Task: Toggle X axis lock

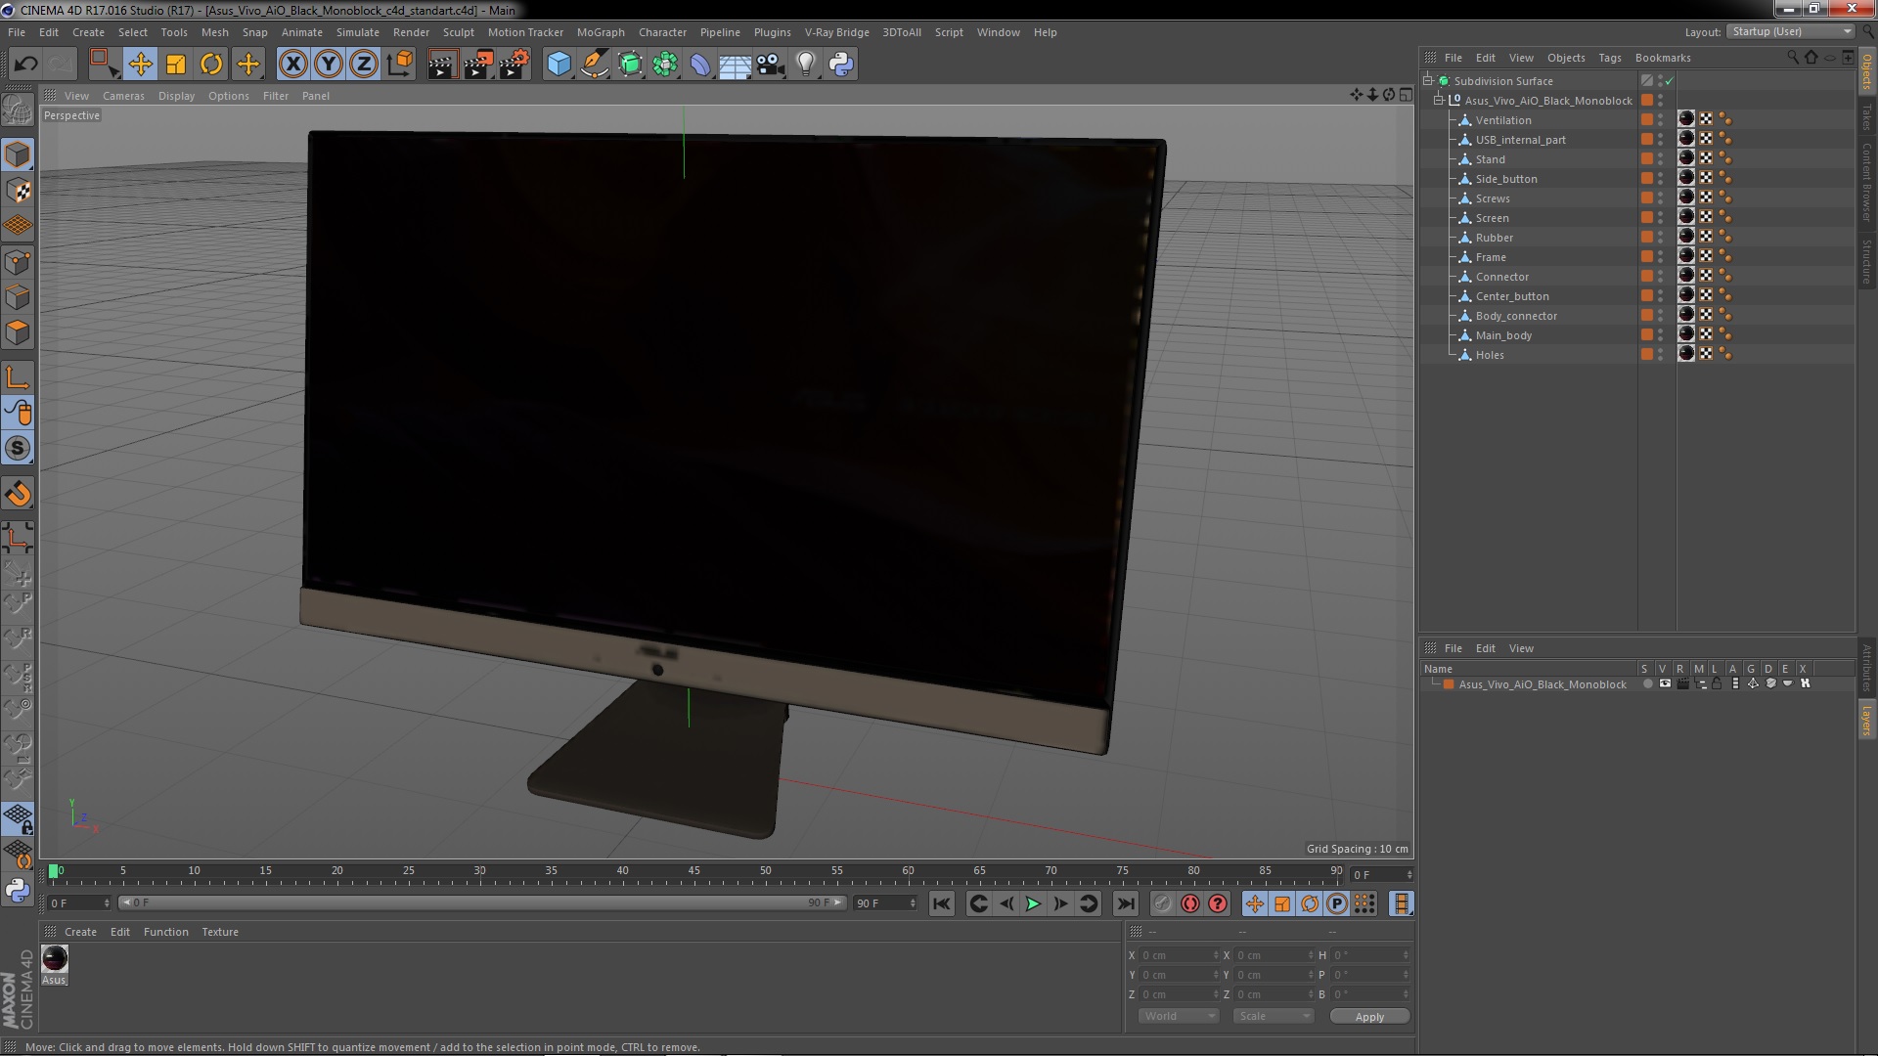Action: pyautogui.click(x=292, y=65)
